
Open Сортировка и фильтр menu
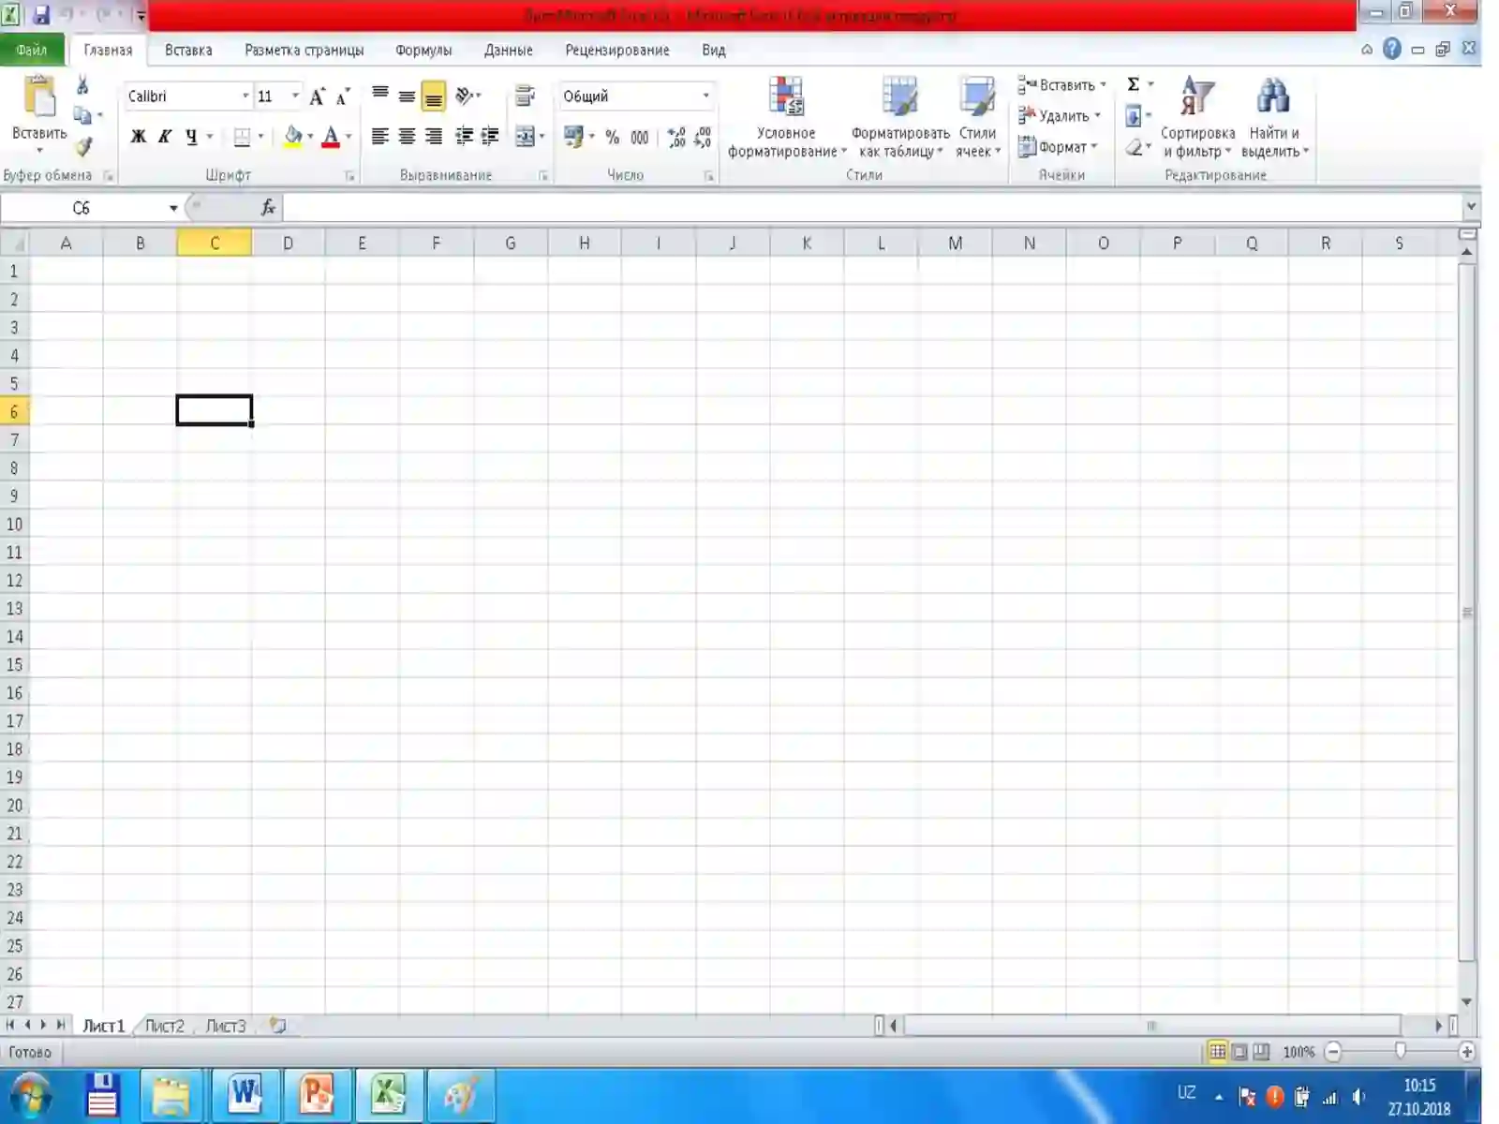pos(1197,117)
